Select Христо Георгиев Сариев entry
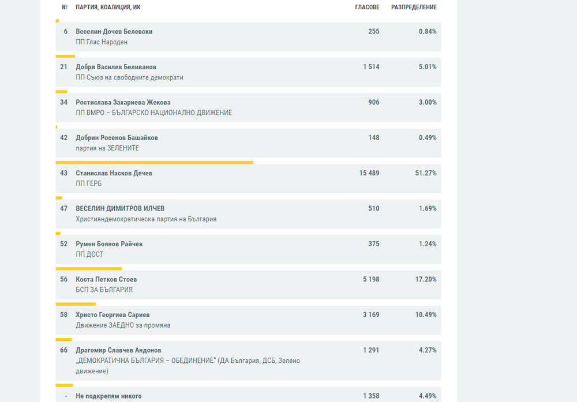Screen dimensions: 577x402 pyautogui.click(x=113, y=315)
